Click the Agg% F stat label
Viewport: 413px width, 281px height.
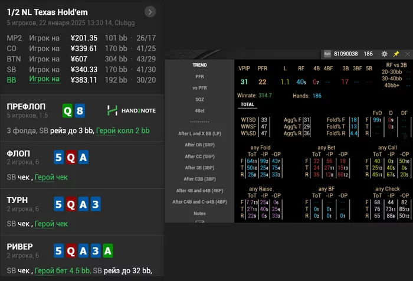point(293,120)
